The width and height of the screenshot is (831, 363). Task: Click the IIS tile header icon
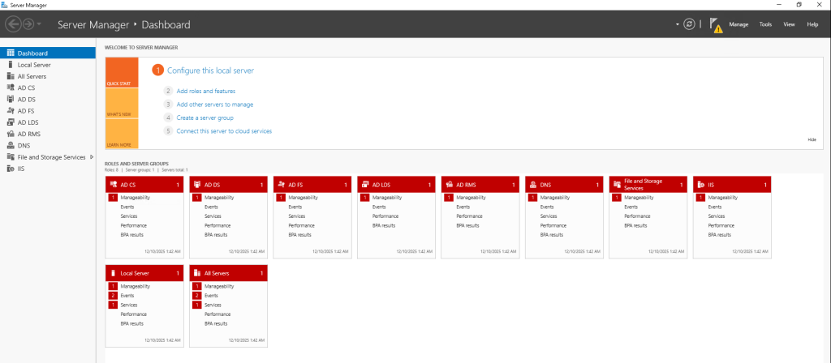click(x=700, y=185)
